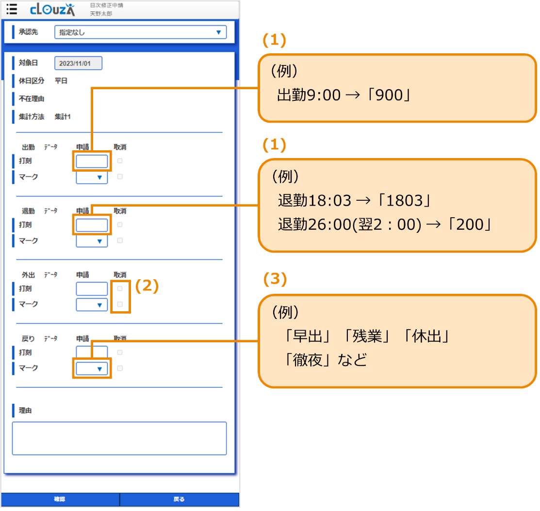Viewport: 540px width, 511px height.
Task: Check the 外出 打刻 取消 checkbox
Action: pyautogui.click(x=120, y=289)
